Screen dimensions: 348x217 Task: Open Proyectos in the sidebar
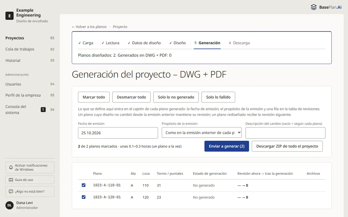[30, 38]
